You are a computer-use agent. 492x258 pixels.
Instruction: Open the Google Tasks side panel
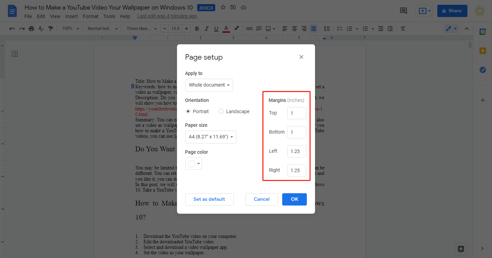(x=482, y=70)
